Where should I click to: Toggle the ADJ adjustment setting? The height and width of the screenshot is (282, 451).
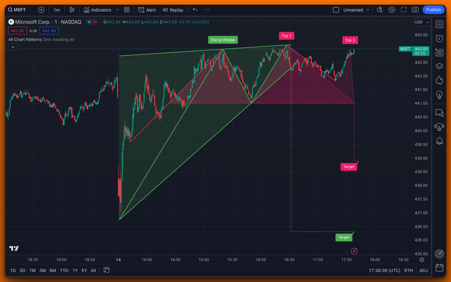click(x=424, y=270)
